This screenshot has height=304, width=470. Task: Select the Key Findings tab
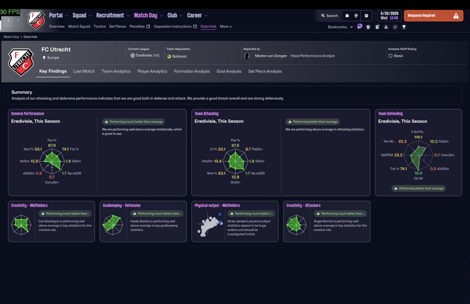point(53,71)
